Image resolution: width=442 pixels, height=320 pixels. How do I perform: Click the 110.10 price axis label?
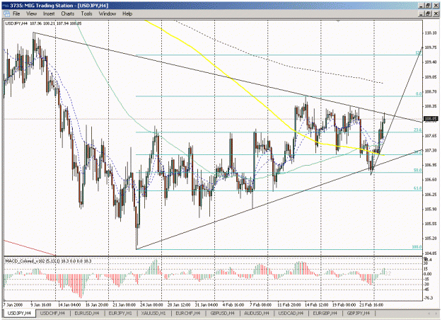coord(431,33)
